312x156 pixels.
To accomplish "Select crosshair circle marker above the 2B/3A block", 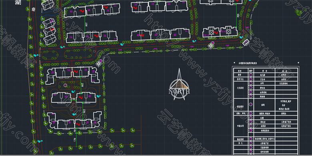I will [99, 64].
